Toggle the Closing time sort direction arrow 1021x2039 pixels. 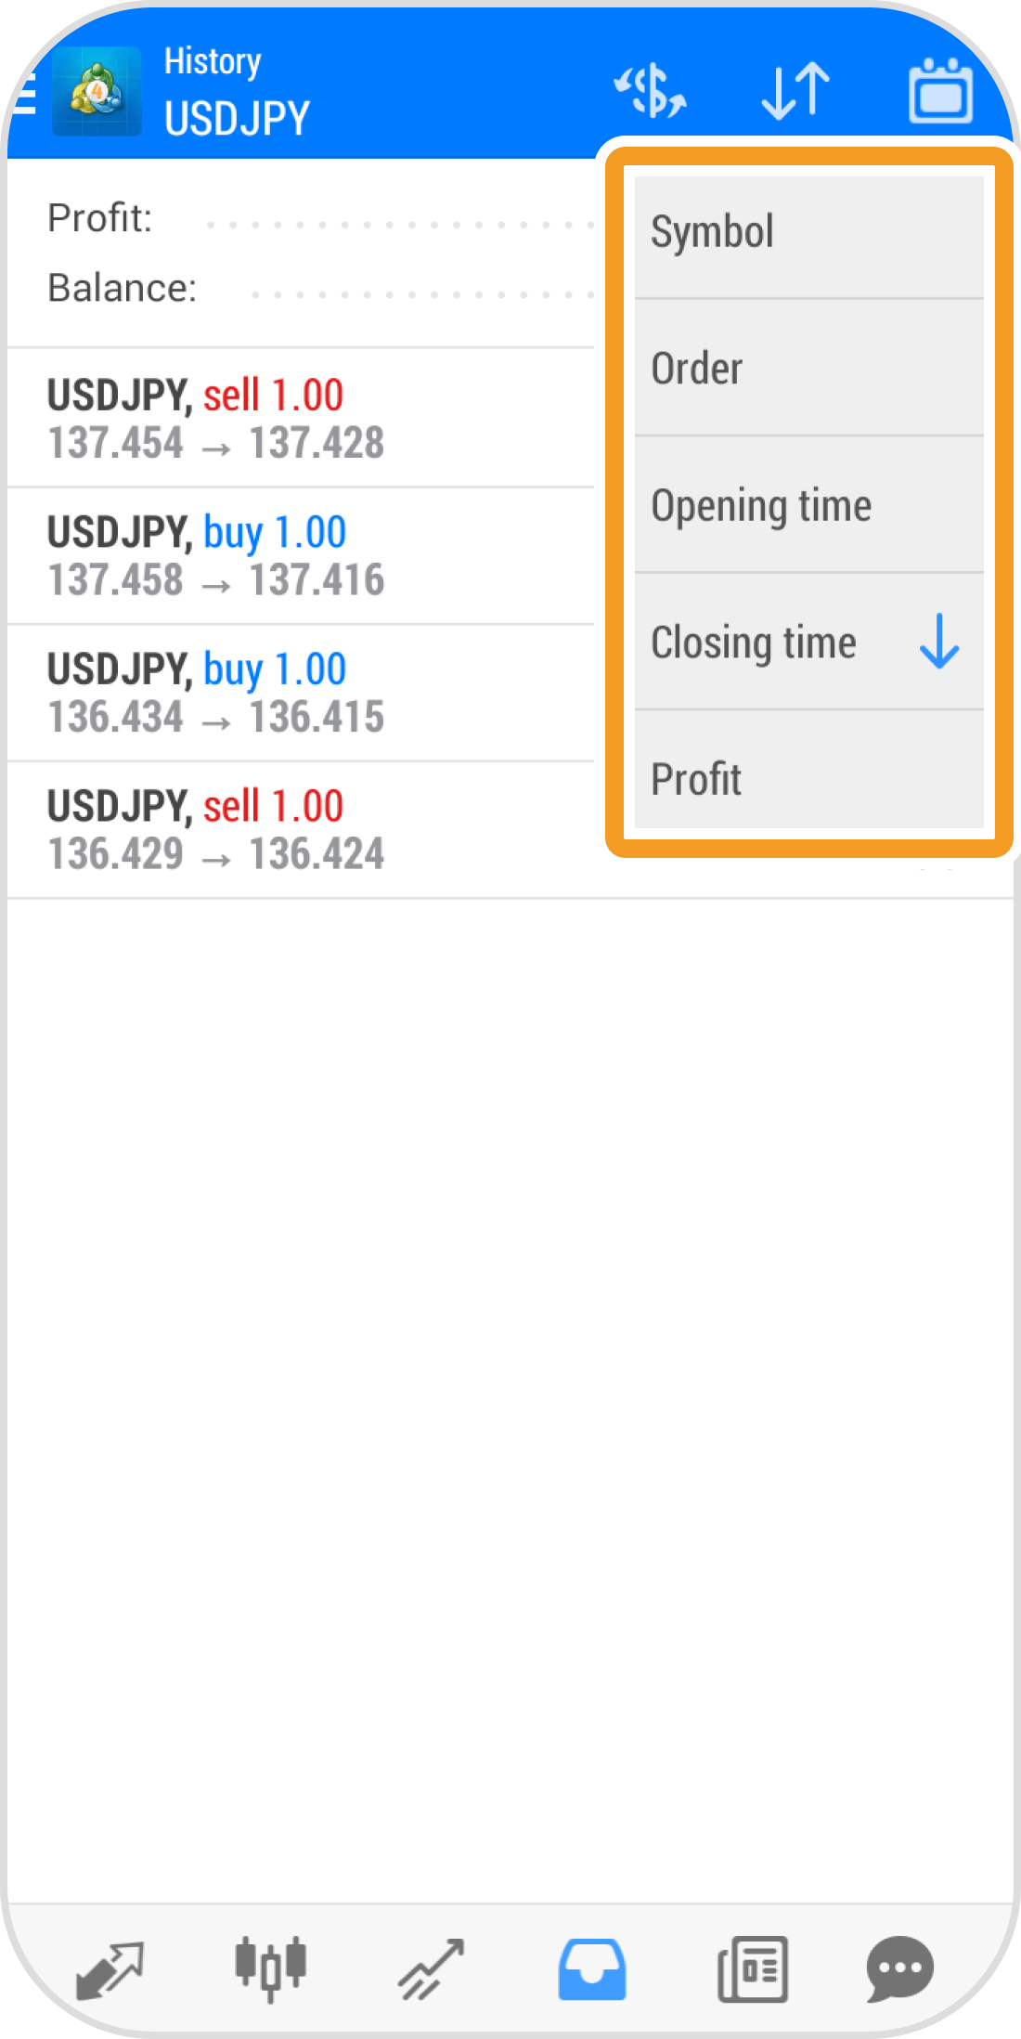(x=939, y=642)
